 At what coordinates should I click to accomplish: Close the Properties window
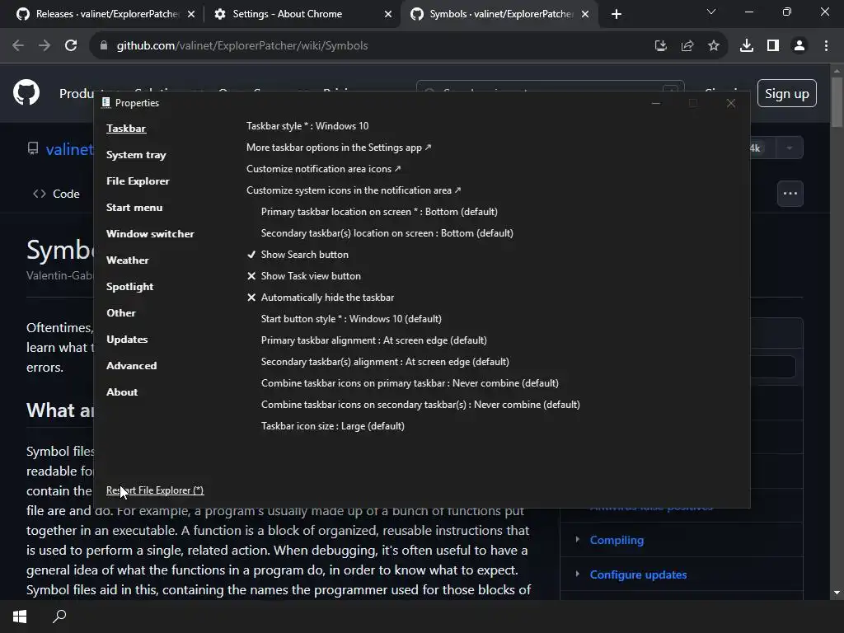tap(730, 103)
